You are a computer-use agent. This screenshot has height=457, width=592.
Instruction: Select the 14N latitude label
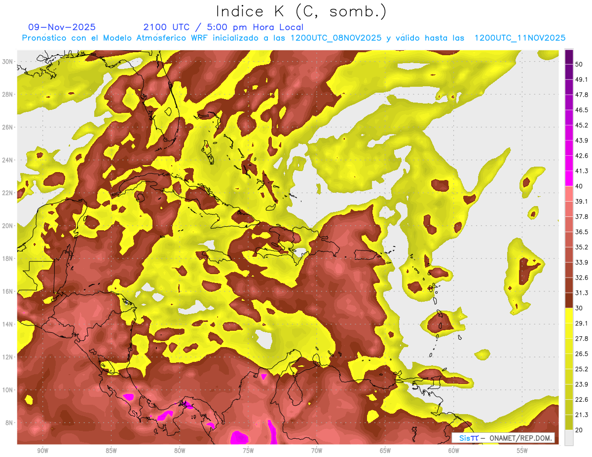click(x=8, y=324)
